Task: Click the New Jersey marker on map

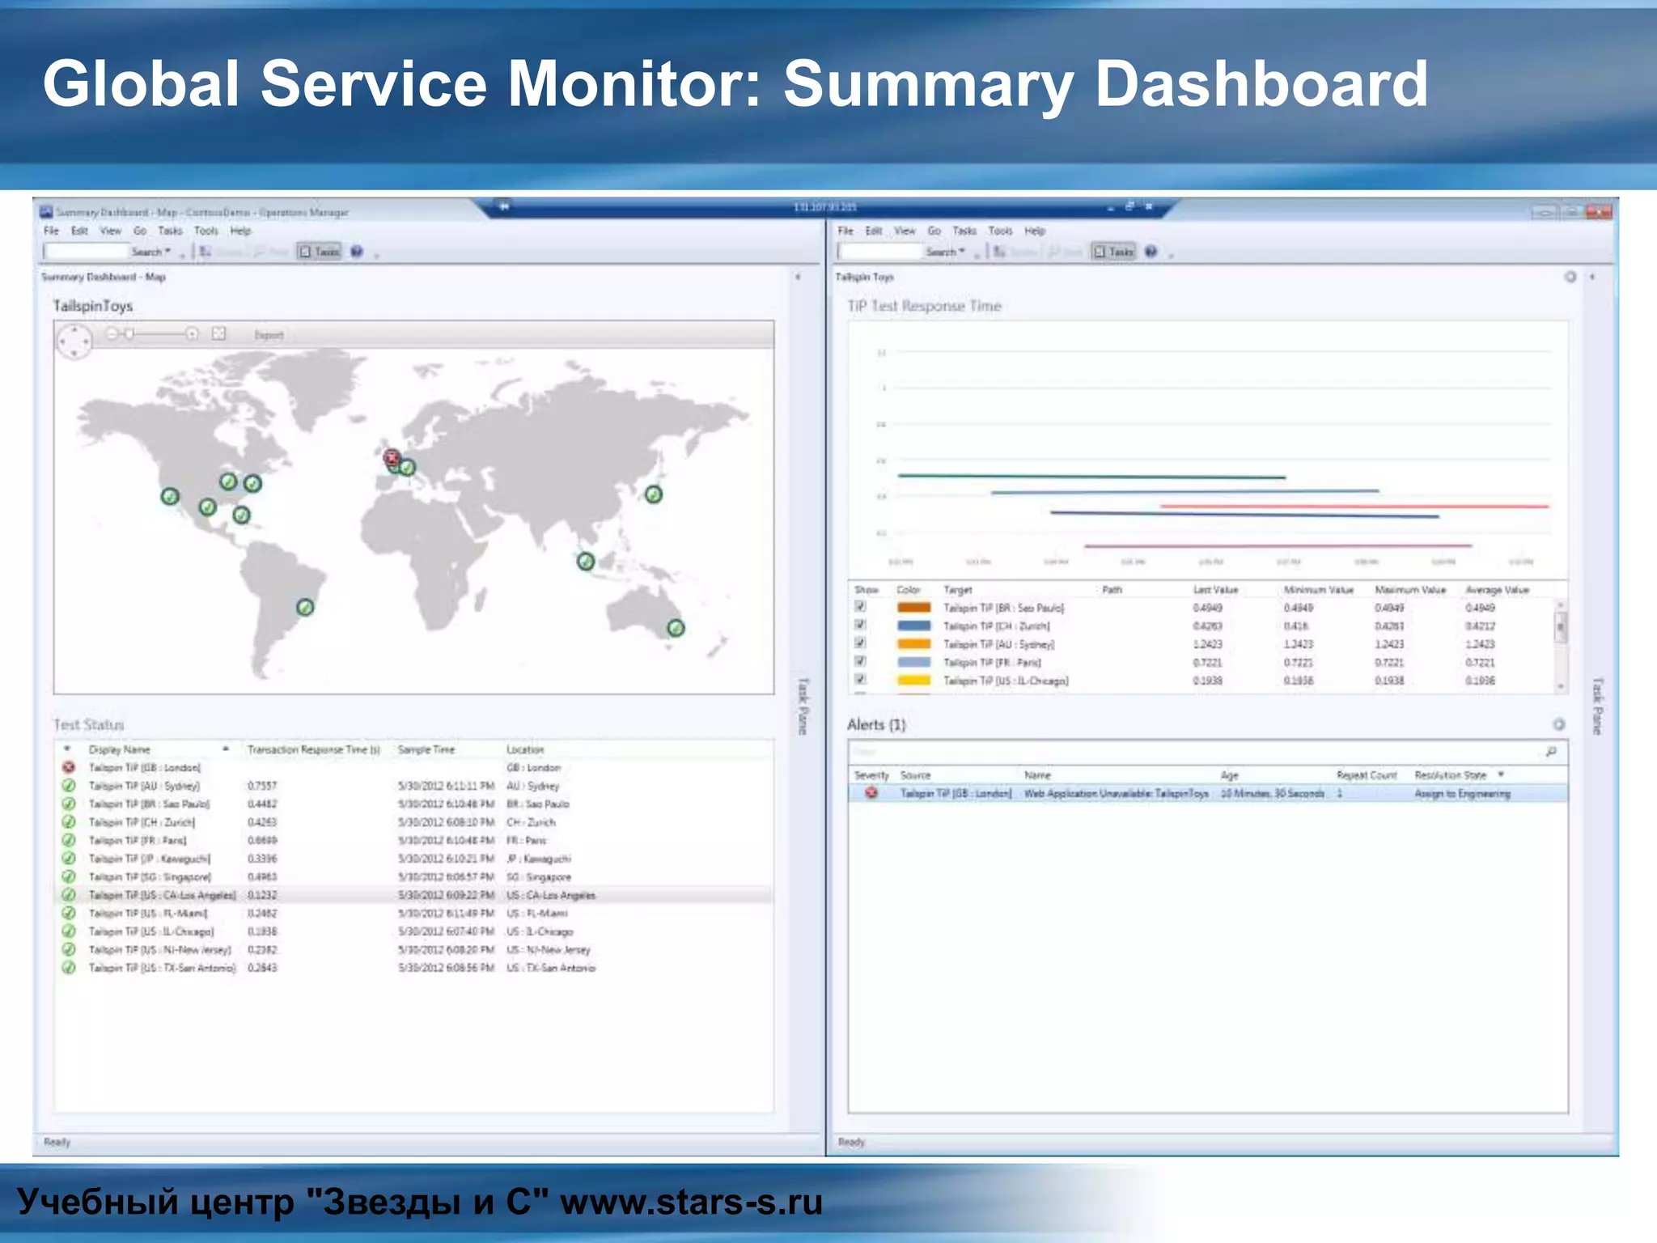Action: click(x=252, y=483)
